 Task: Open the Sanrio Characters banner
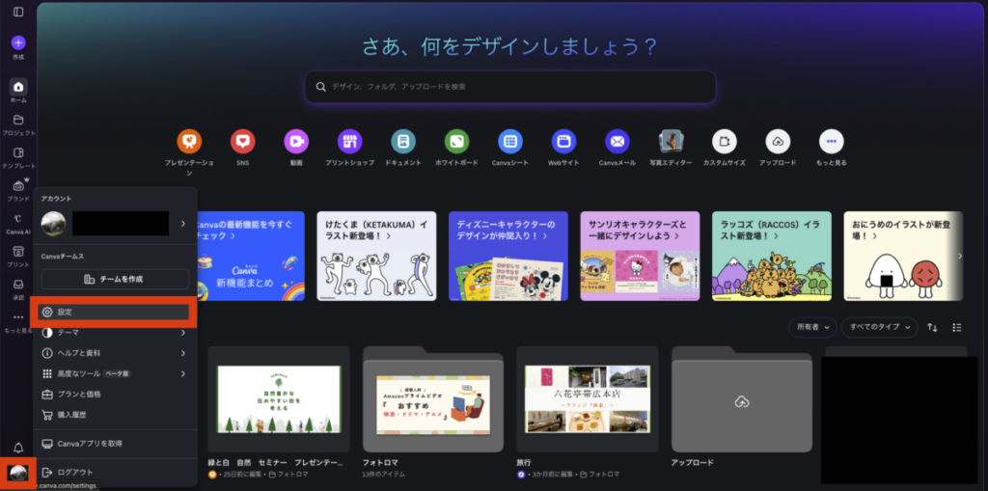[x=640, y=256]
